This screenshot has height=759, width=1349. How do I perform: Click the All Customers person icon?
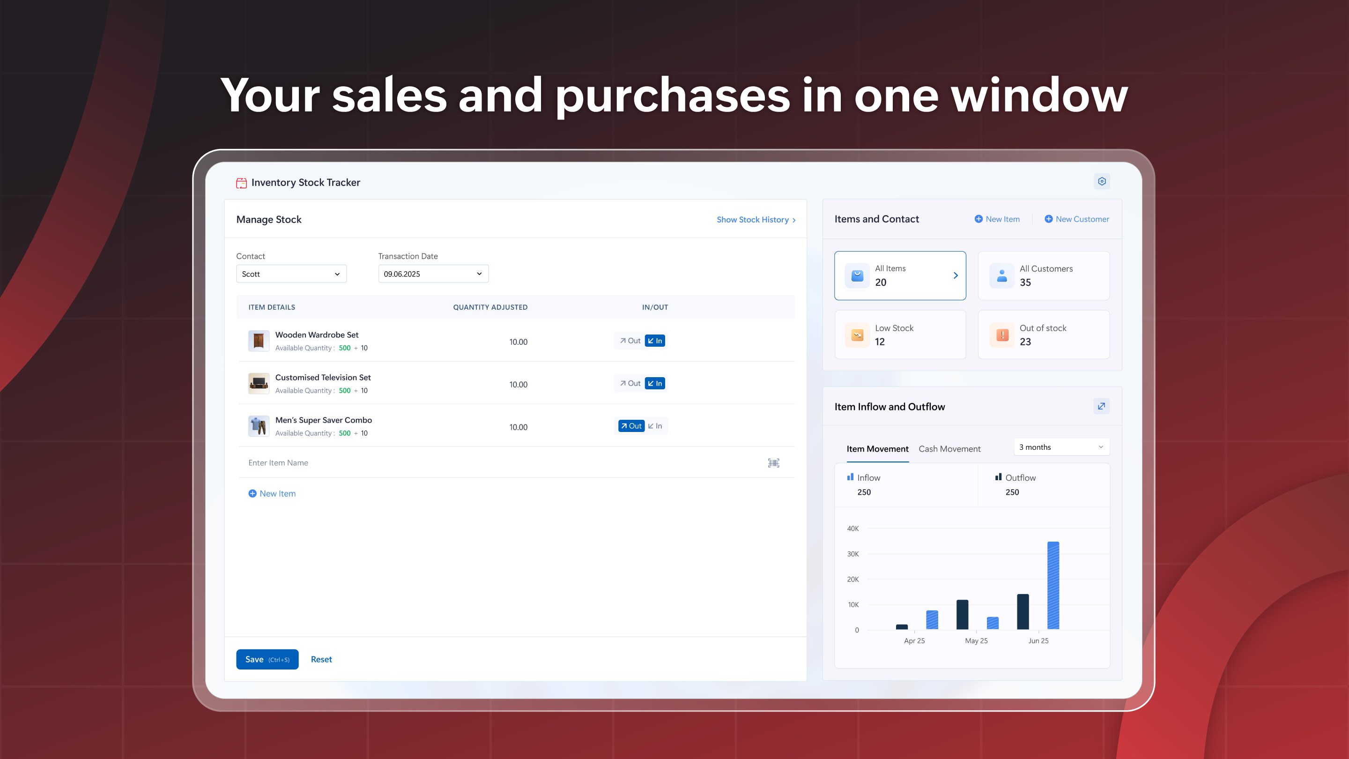[1002, 275]
